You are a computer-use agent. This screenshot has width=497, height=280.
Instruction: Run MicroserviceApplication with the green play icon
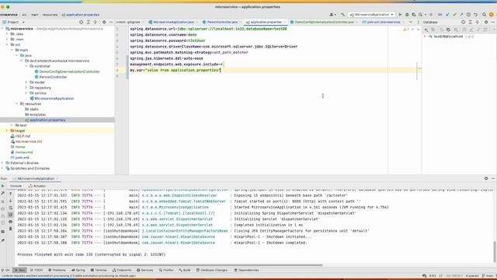click(x=400, y=15)
